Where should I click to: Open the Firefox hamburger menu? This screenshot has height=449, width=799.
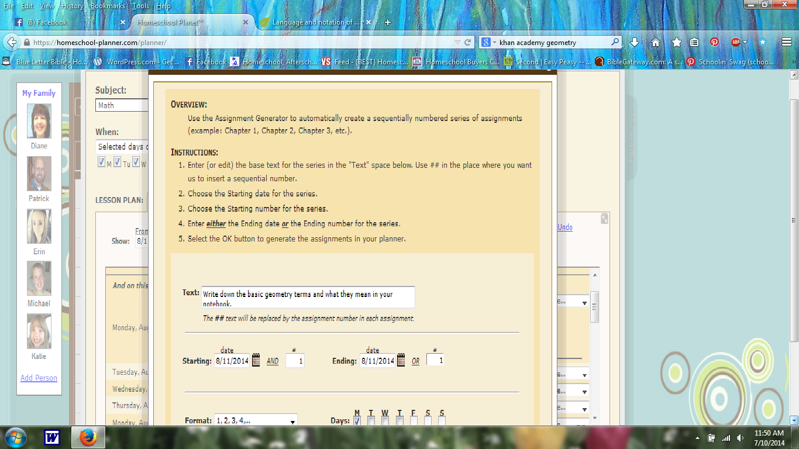(787, 43)
